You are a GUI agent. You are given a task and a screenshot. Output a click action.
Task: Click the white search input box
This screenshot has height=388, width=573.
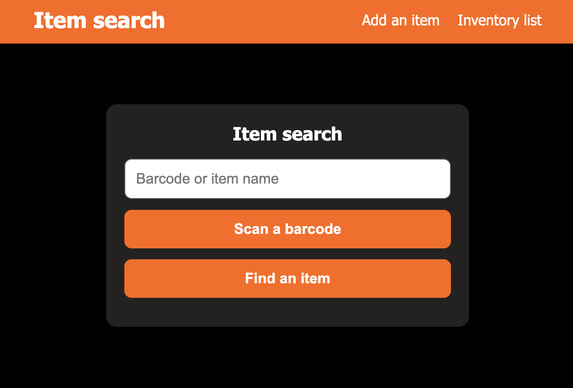[288, 179]
